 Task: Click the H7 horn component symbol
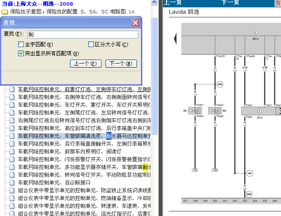click(x=195, y=111)
